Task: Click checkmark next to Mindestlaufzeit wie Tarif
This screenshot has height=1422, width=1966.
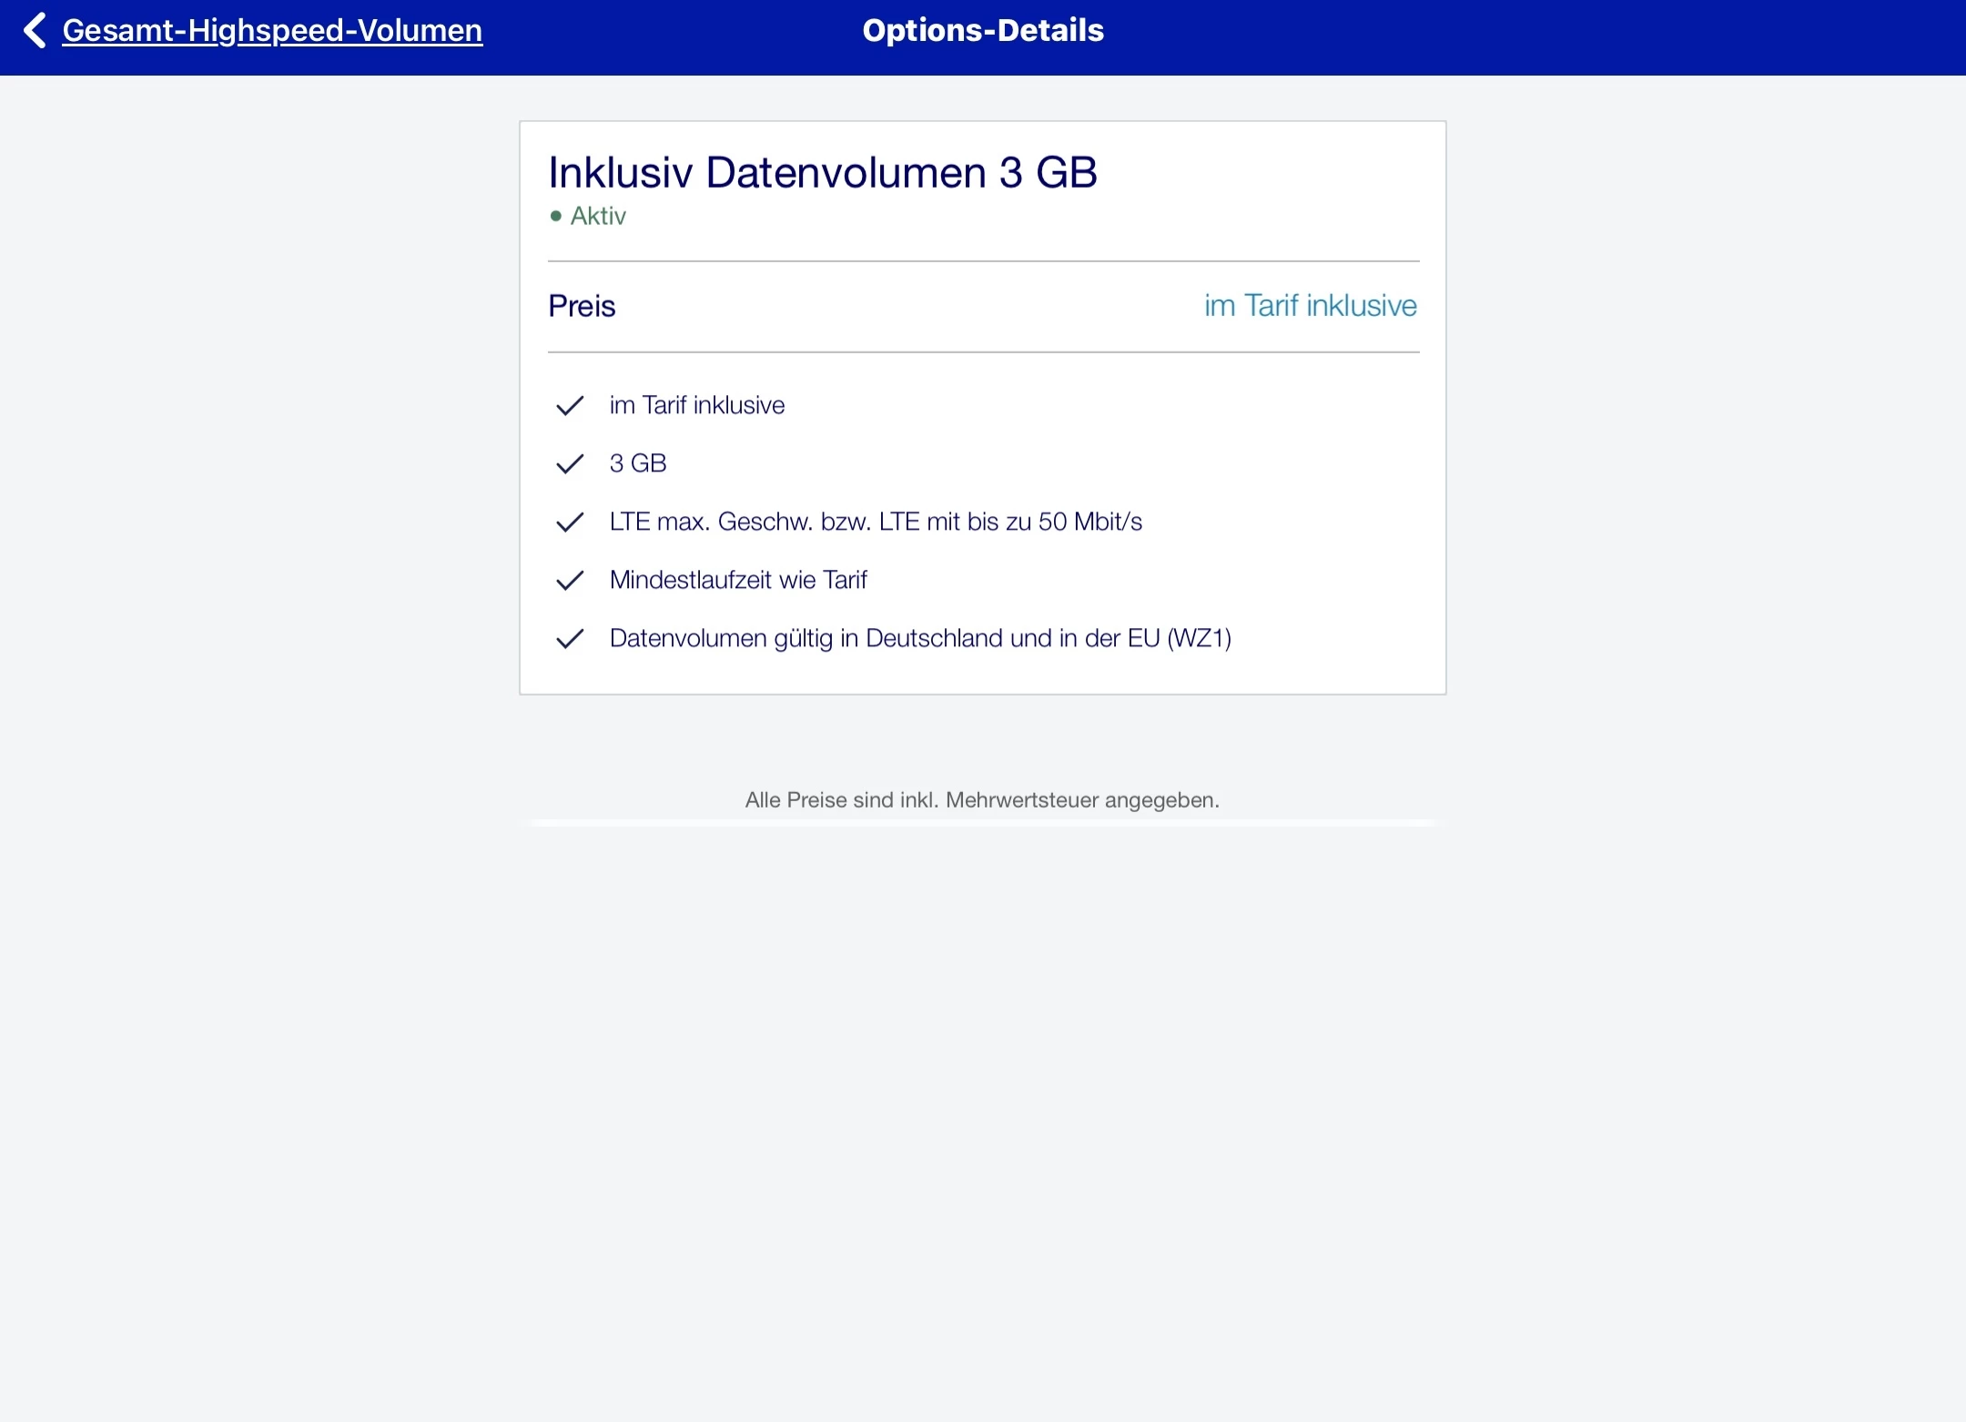Action: (x=569, y=580)
